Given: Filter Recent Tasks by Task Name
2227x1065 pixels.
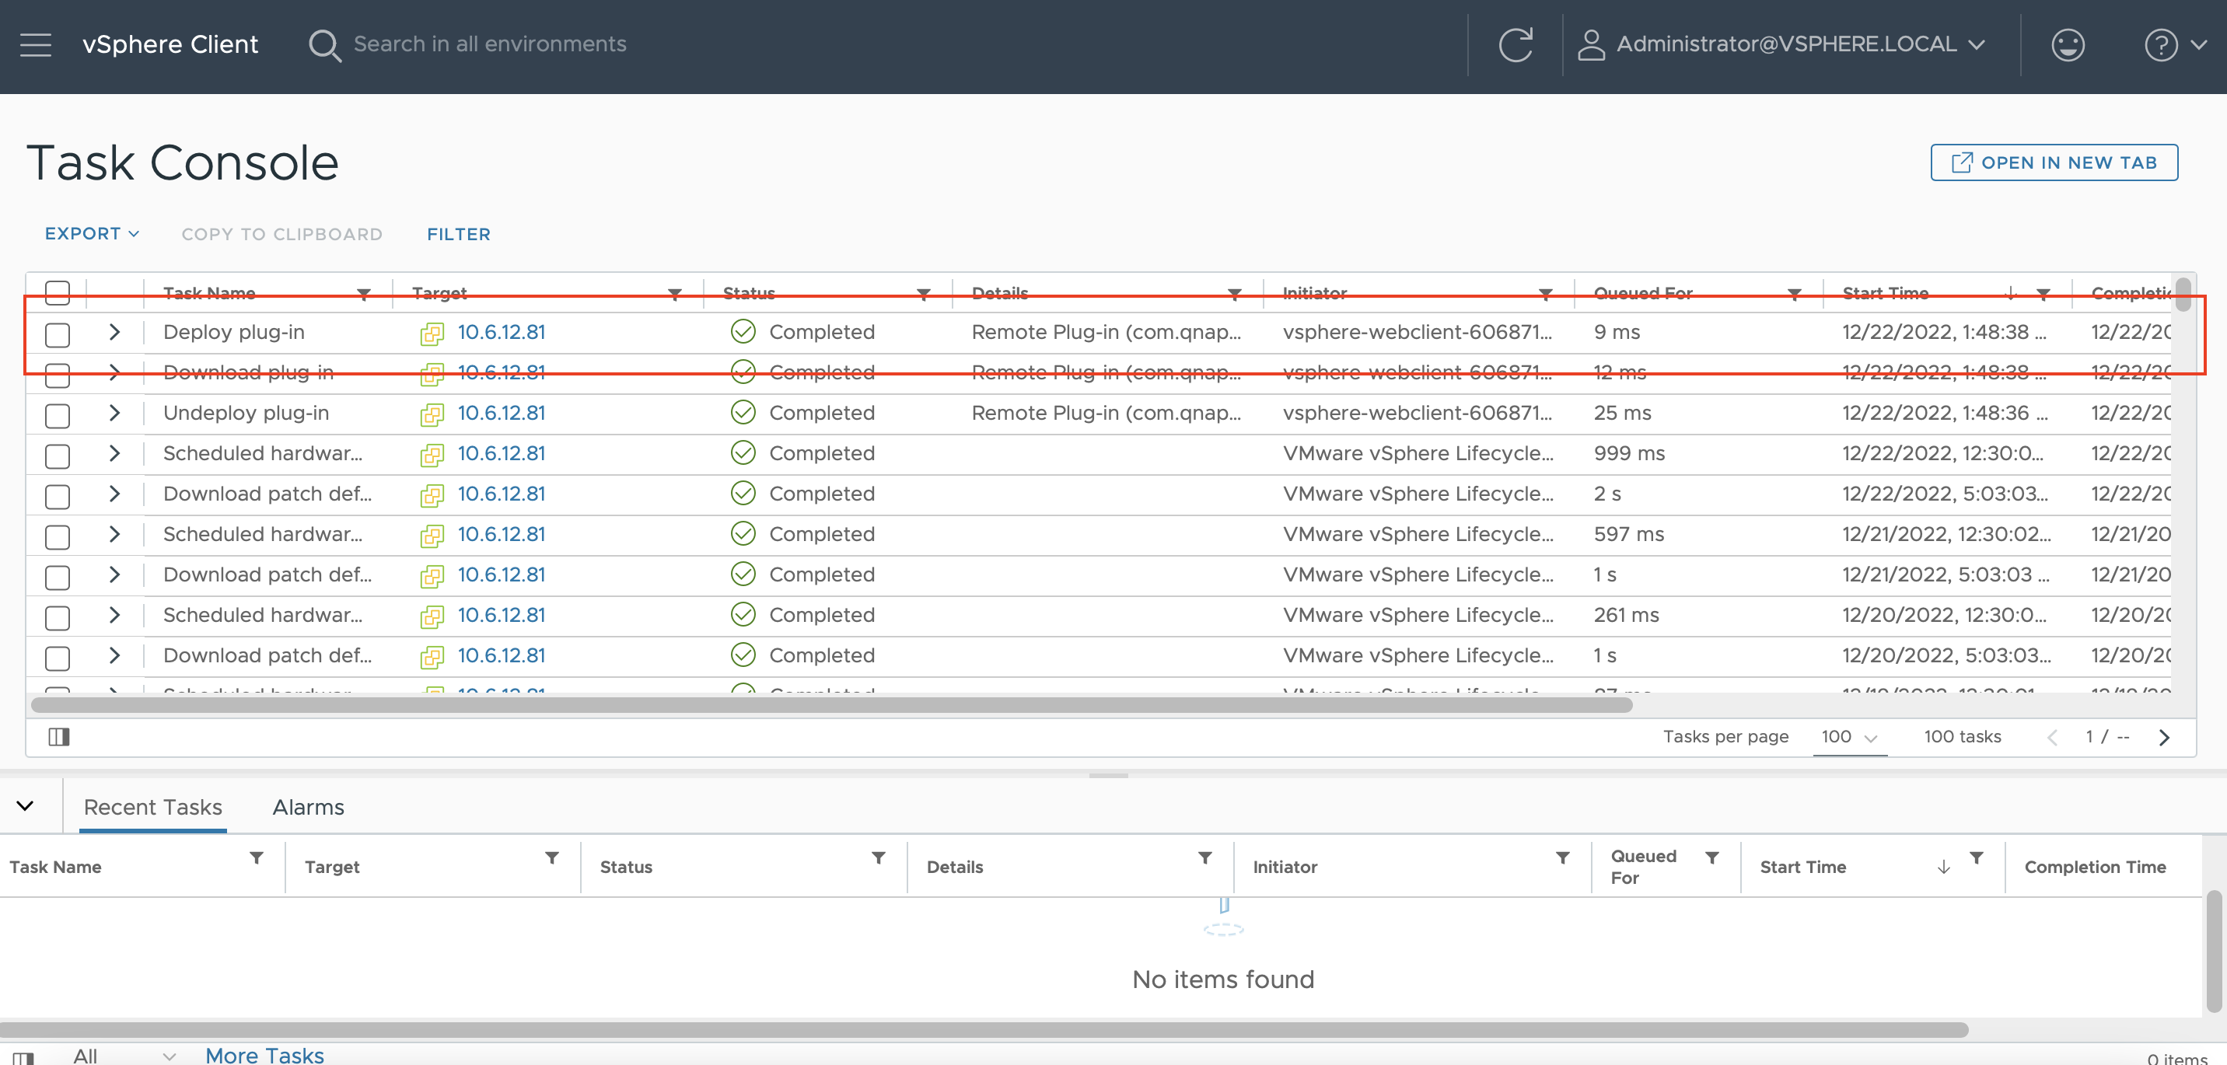Looking at the screenshot, I should 257,857.
